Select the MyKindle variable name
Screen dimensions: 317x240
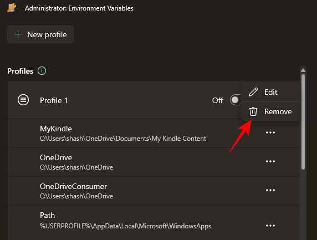(56, 129)
